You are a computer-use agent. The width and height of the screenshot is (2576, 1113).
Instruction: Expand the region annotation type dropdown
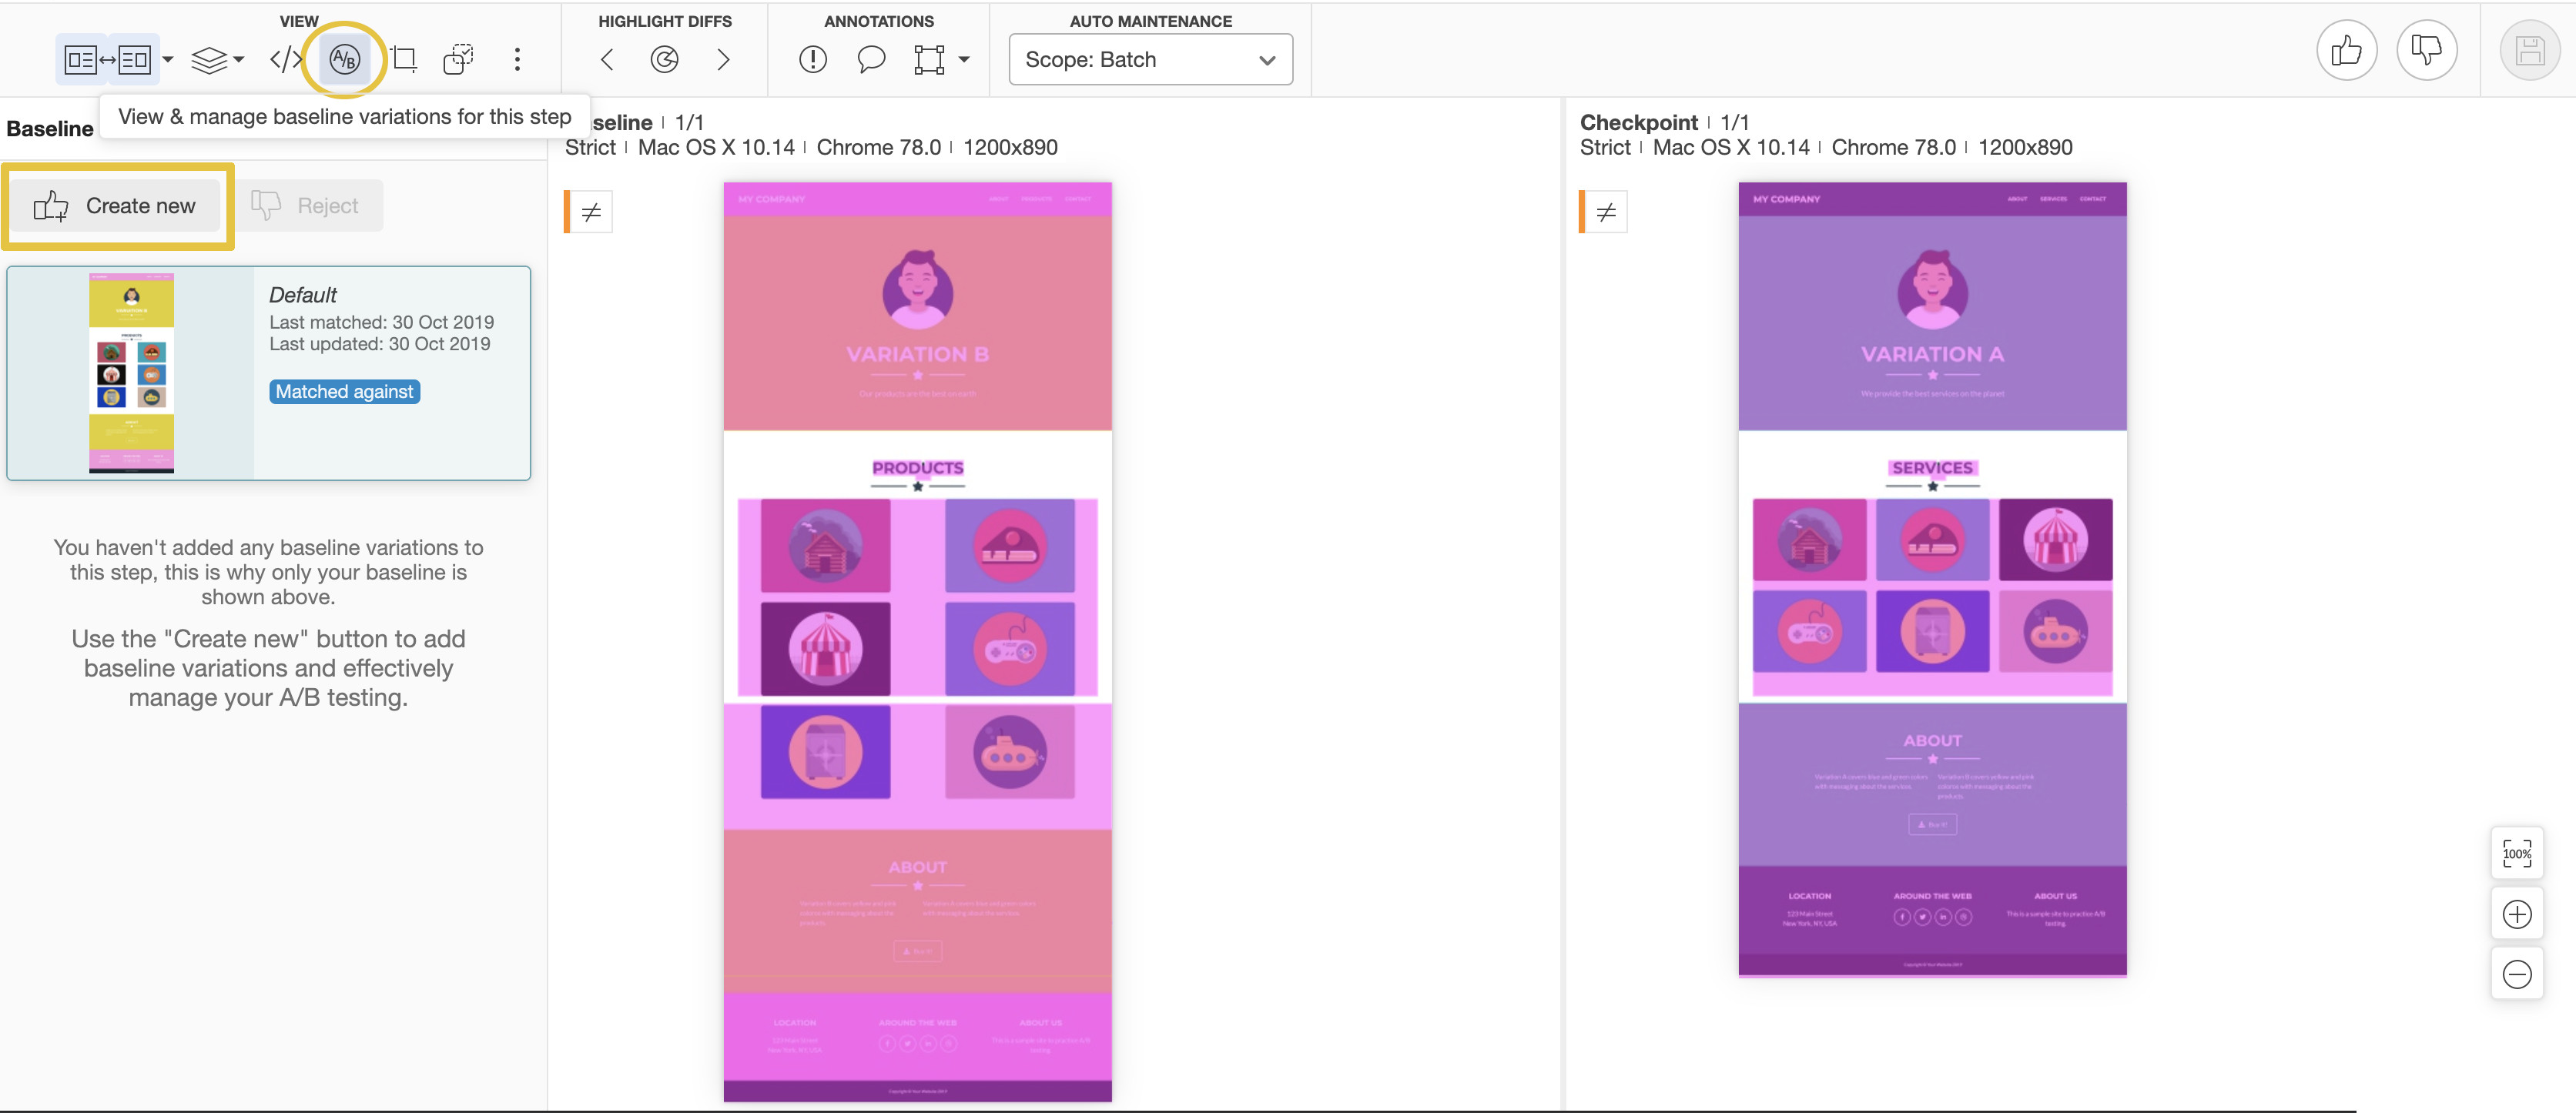coord(964,60)
